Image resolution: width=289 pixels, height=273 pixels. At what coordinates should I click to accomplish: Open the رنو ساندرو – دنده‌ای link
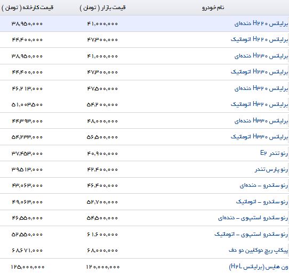pos(263,185)
